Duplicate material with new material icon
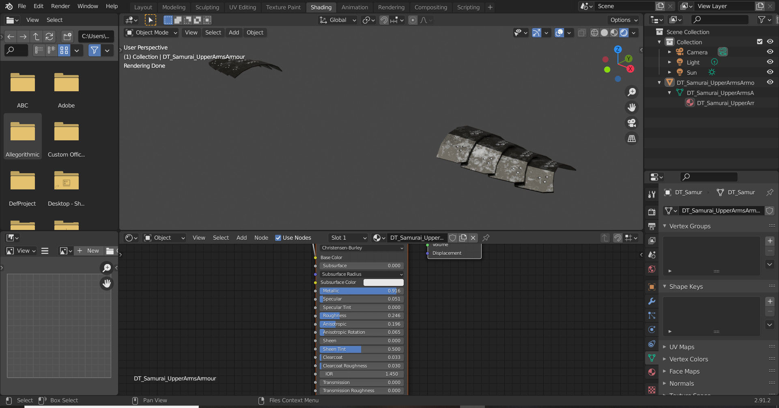 click(x=463, y=238)
